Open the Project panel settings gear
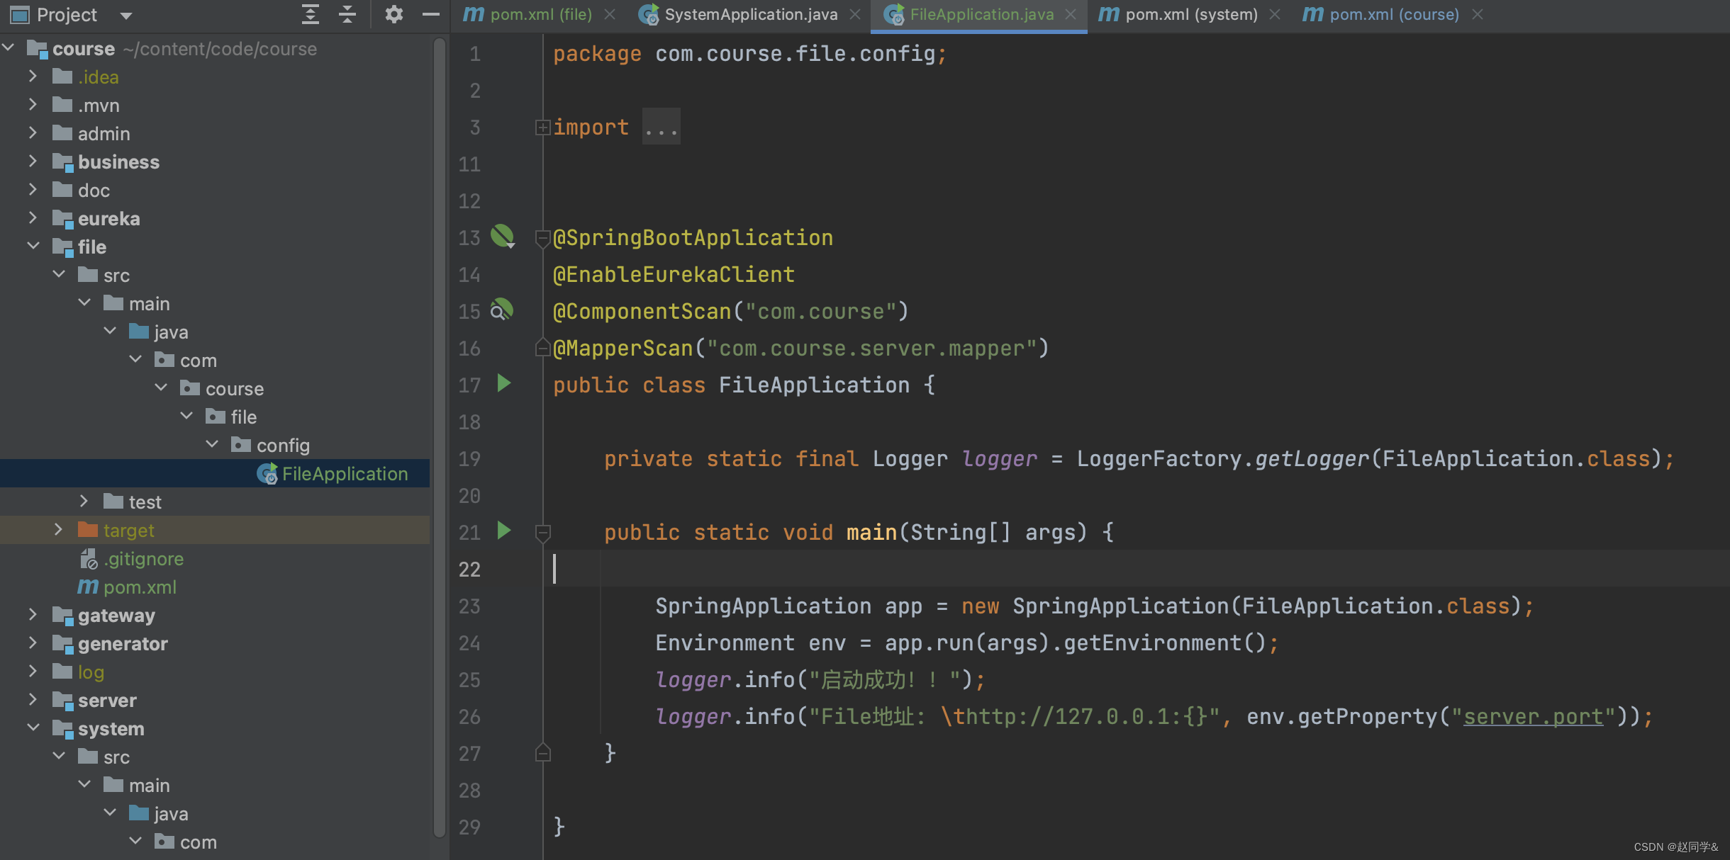The image size is (1730, 860). (x=394, y=14)
